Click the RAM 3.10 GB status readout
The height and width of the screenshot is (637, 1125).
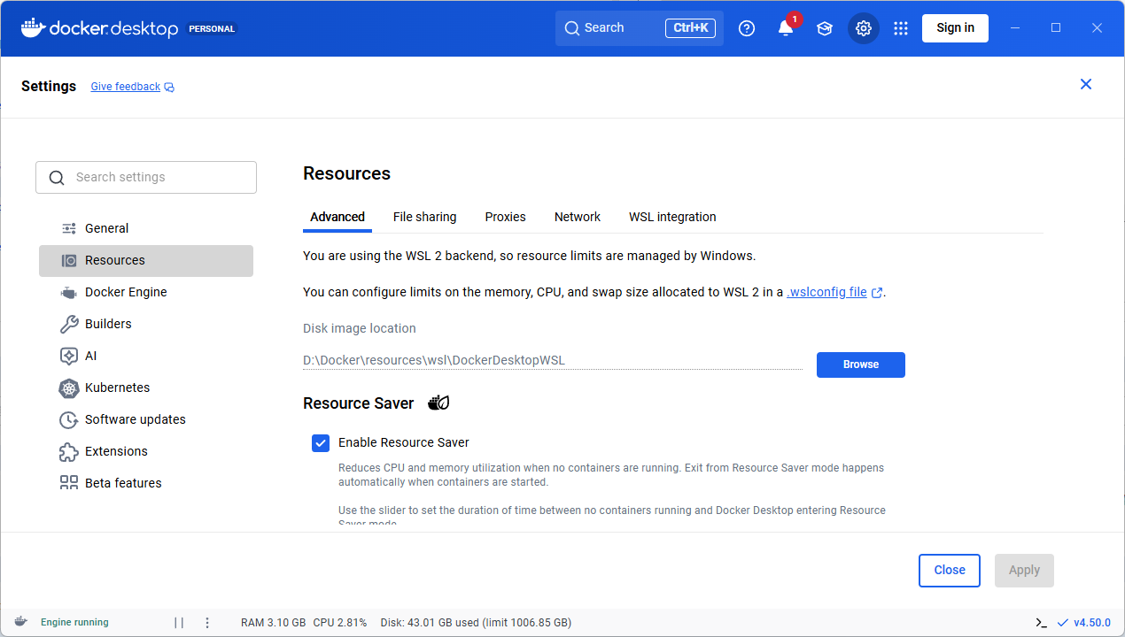[274, 623]
